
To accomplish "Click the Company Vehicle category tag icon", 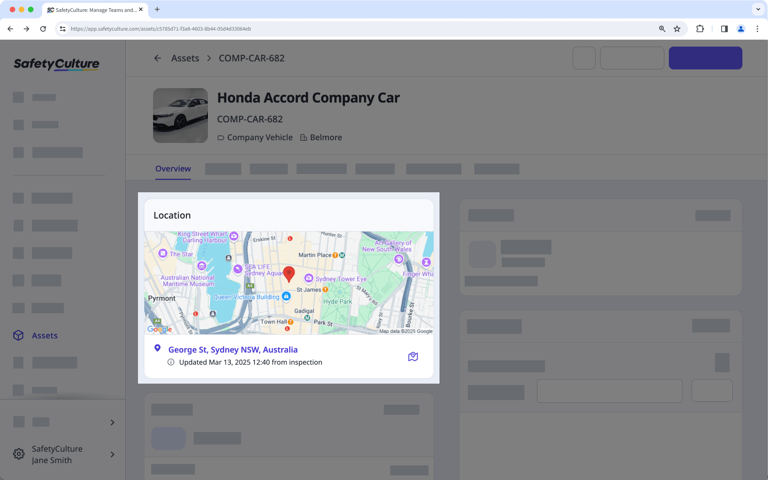I will pyautogui.click(x=221, y=137).
